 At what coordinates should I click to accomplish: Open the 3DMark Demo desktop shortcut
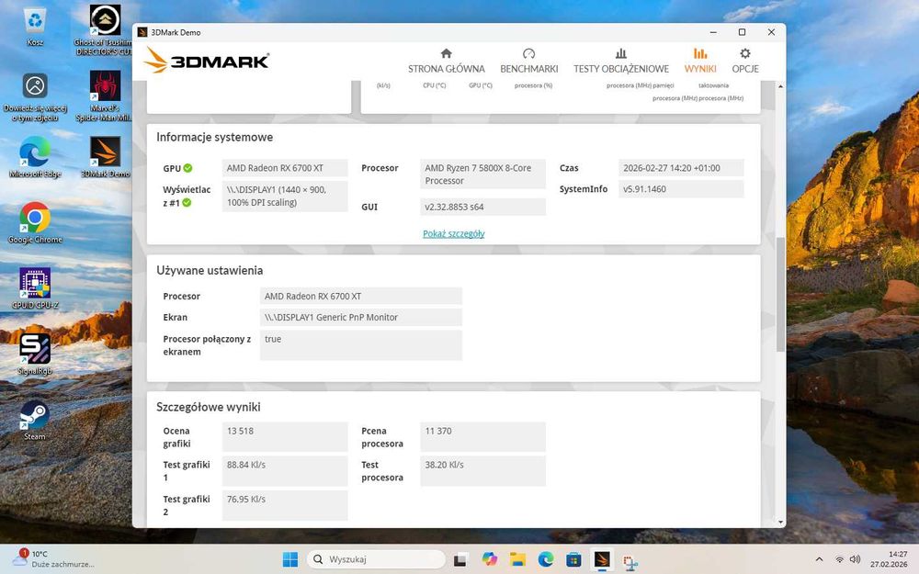tap(105, 157)
